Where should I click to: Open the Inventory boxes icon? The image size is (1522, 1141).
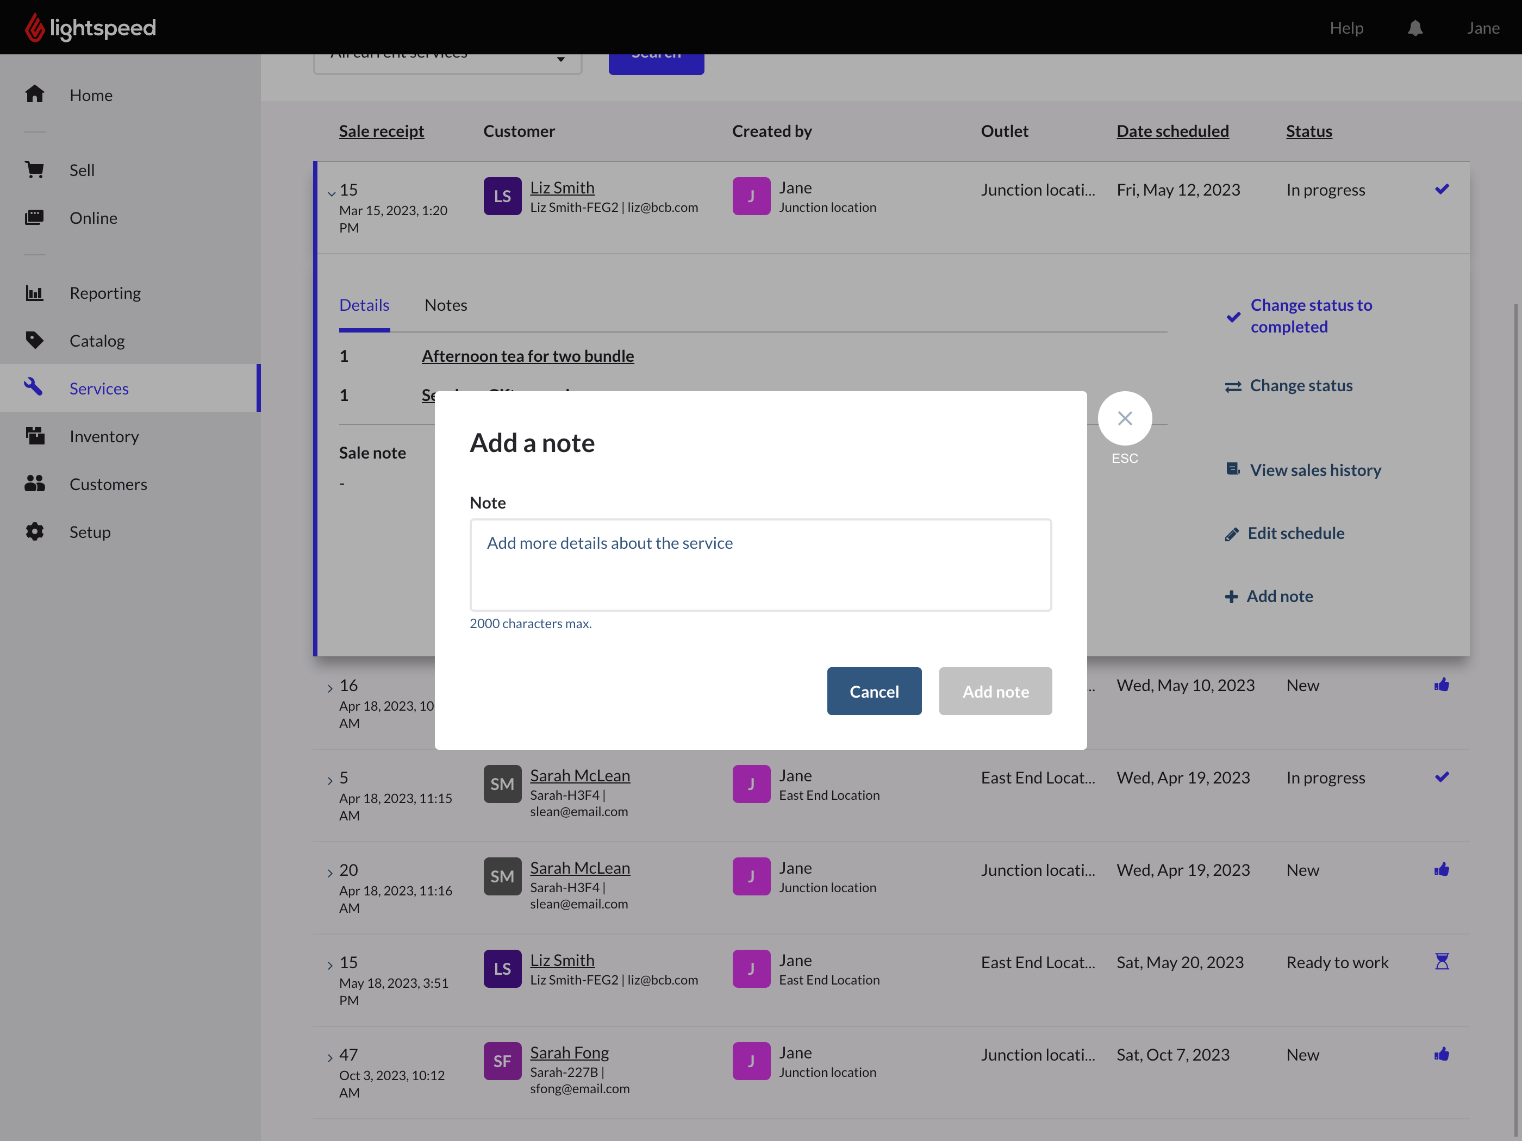click(x=34, y=435)
